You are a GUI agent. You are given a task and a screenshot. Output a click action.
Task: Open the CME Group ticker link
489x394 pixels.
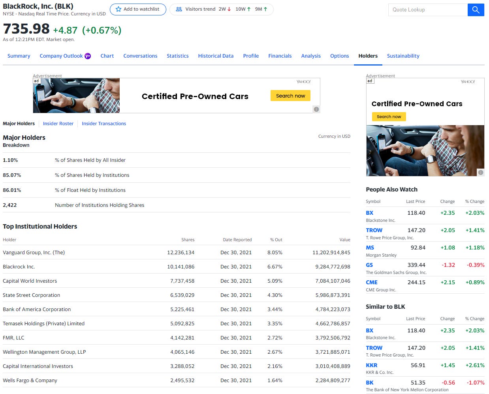click(x=372, y=282)
